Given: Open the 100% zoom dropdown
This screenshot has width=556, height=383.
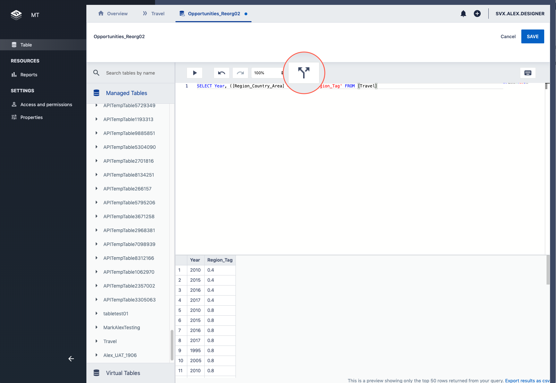Looking at the screenshot, I should [268, 73].
